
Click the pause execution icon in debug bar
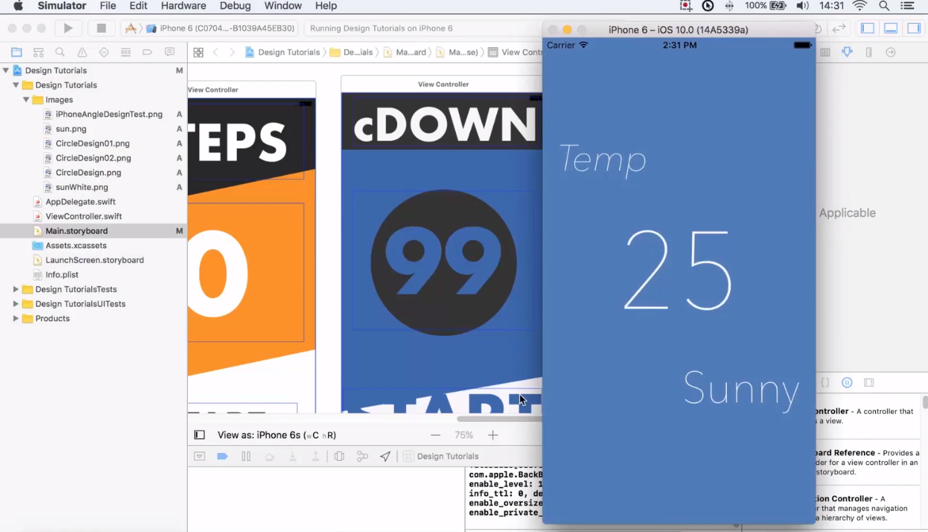(246, 456)
